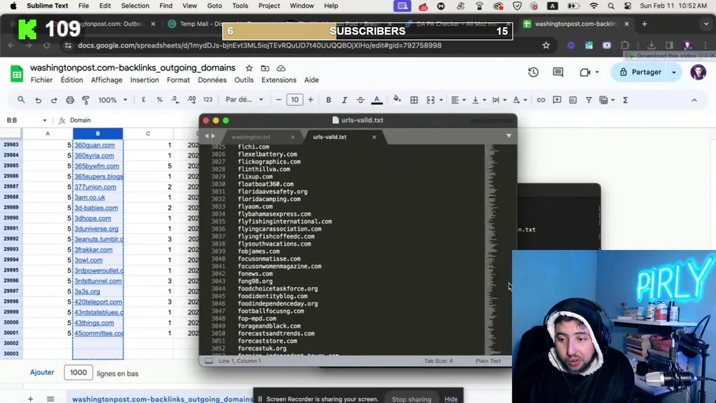Click Plain Text syntax selector

coord(488,361)
